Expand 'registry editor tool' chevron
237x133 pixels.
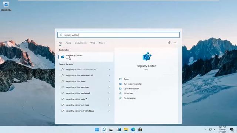pyautogui.click(x=109, y=81)
